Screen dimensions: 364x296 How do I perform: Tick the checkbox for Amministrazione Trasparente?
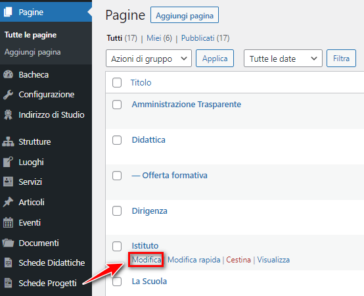117,105
